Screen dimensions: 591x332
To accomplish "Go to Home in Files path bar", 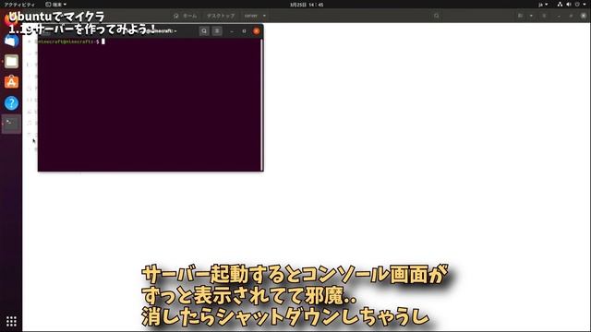I will point(186,16).
